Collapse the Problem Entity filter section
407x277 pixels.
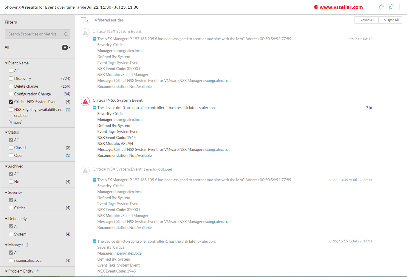coord(6,271)
